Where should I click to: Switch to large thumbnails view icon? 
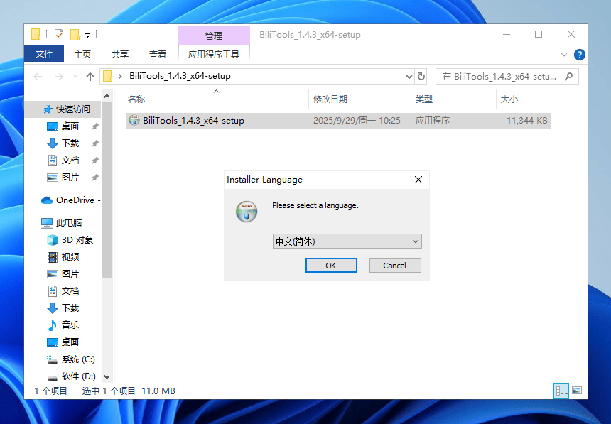click(577, 391)
